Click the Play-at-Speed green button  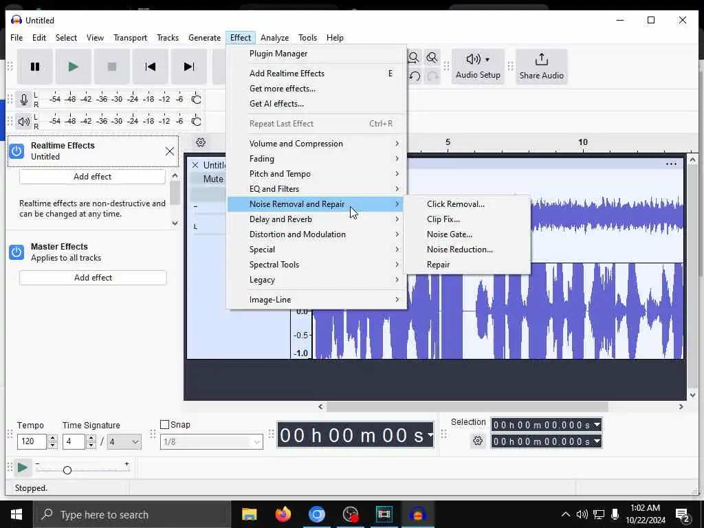23,467
